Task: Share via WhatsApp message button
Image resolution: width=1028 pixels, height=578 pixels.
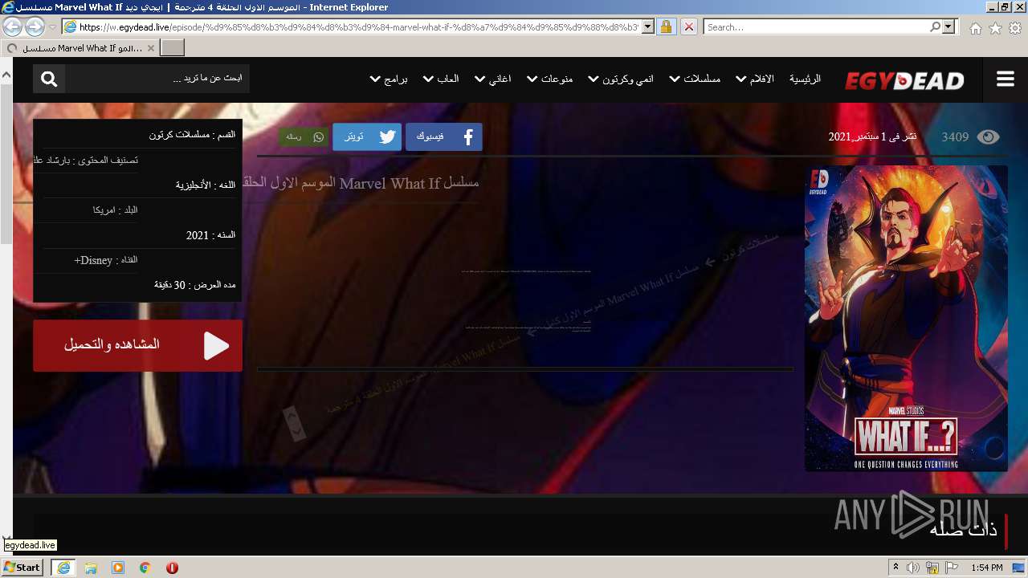Action: pyautogui.click(x=304, y=136)
